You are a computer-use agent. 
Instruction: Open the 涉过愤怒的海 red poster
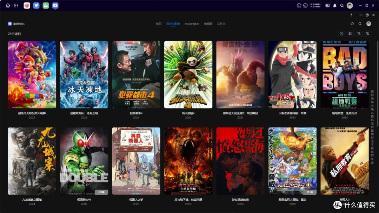point(240,161)
